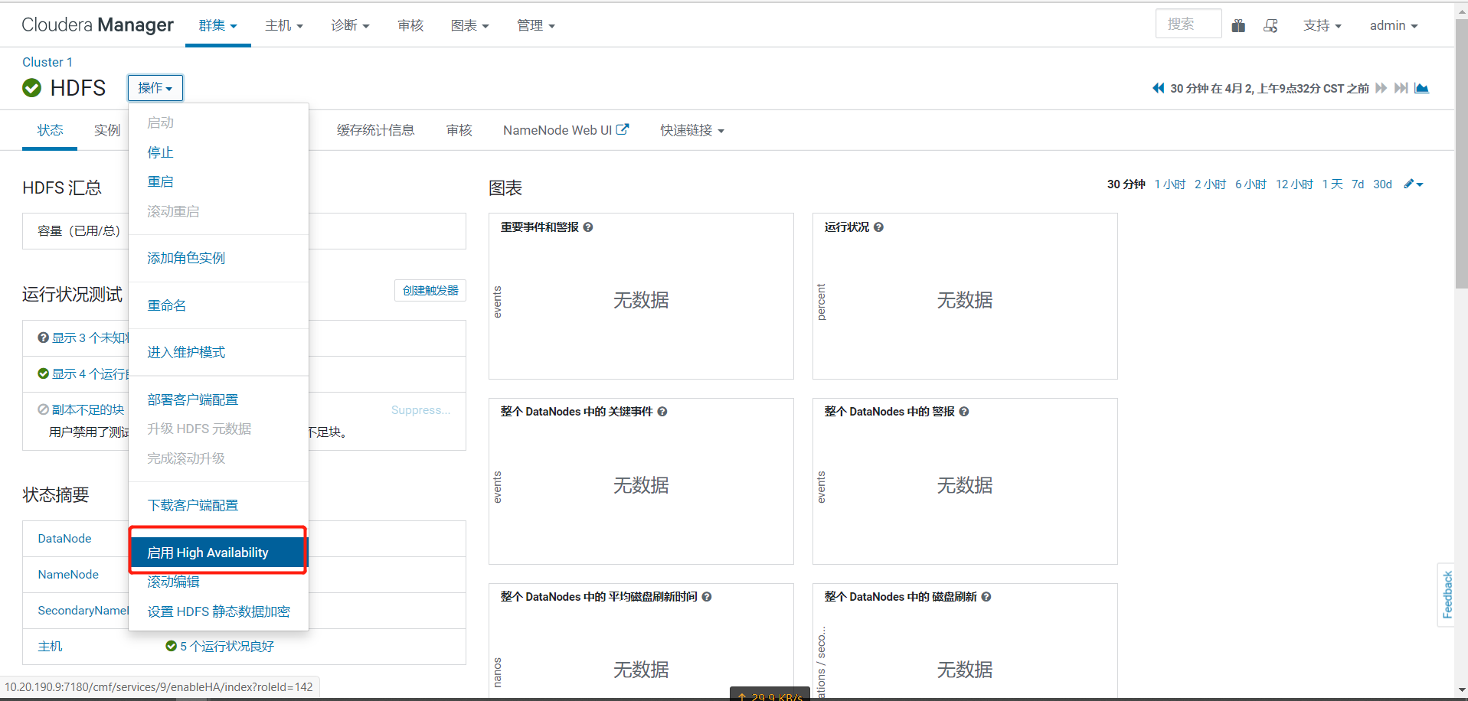1468x701 pixels.
Task: Open help for DataNodes 关键事件 chart
Action: [662, 412]
